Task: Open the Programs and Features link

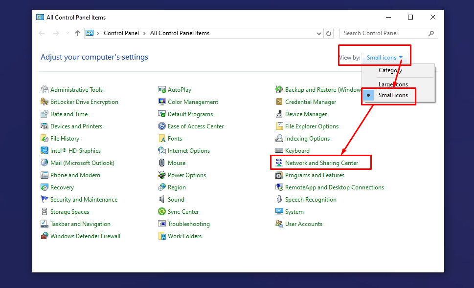Action: pos(315,175)
